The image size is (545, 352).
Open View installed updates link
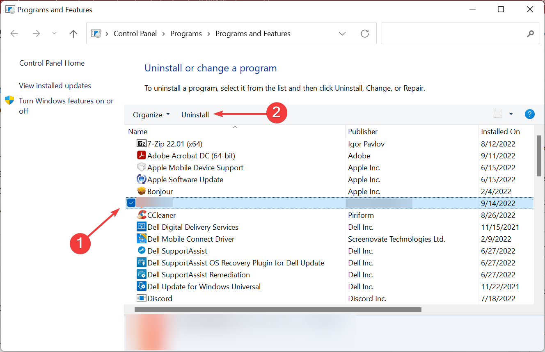pyautogui.click(x=55, y=86)
